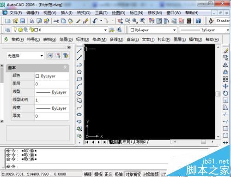Toggle 对象追踪 object tracking in status bar

151,174
